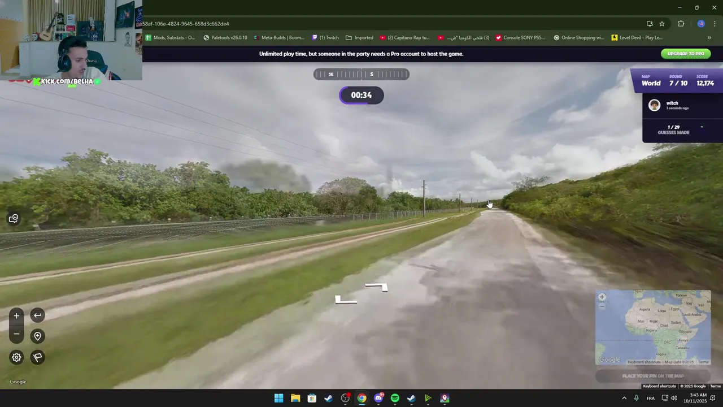Open the green arrow app in taskbar
The height and width of the screenshot is (407, 723).
(x=428, y=398)
